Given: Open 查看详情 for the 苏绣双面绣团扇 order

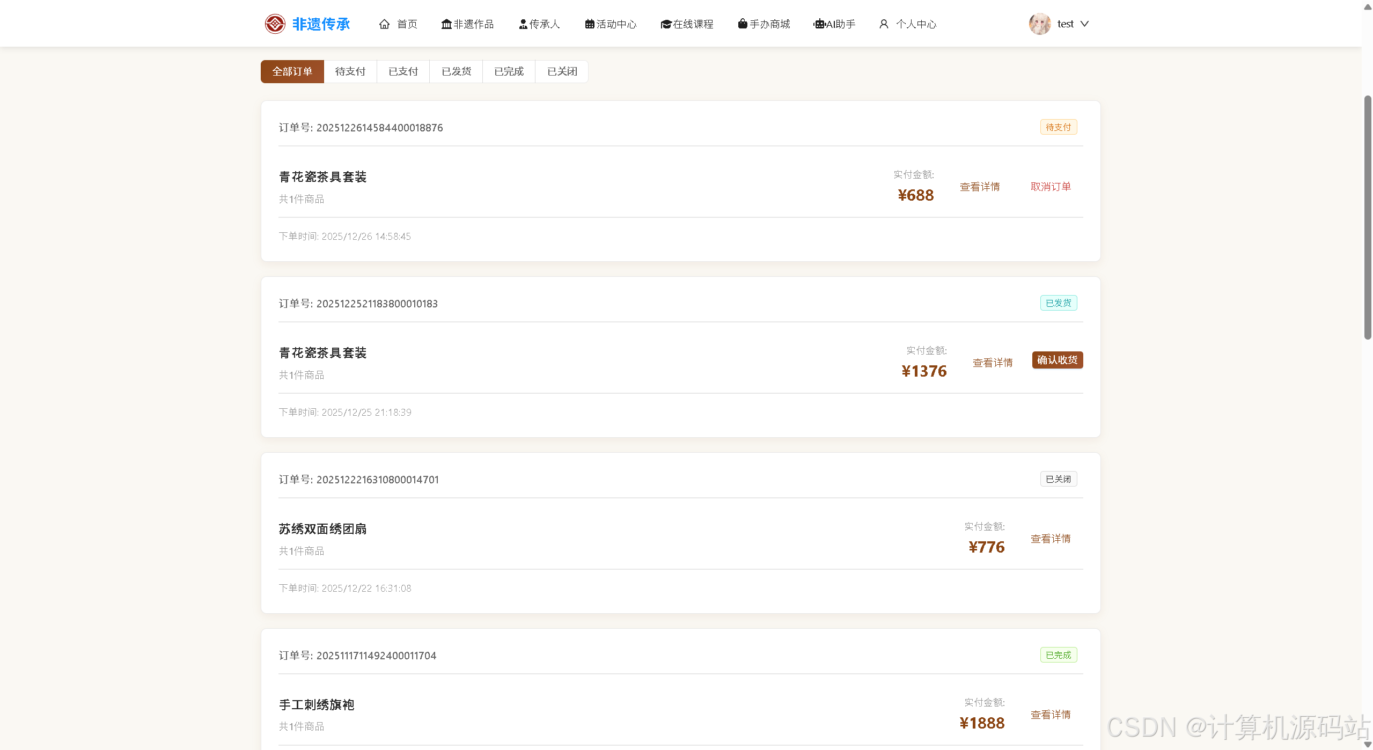Looking at the screenshot, I should 1050,539.
